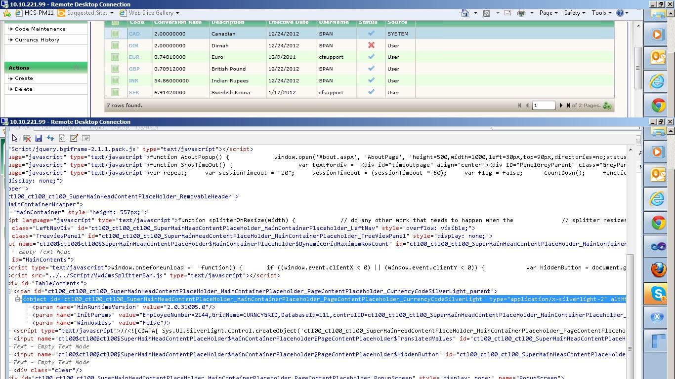Viewport: 675px width, 379px height.
Task: Select the Windowless param row
Action: pyautogui.click(x=101, y=323)
